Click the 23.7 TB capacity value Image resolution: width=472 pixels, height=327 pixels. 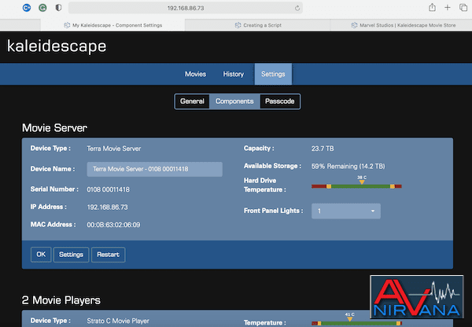point(323,149)
